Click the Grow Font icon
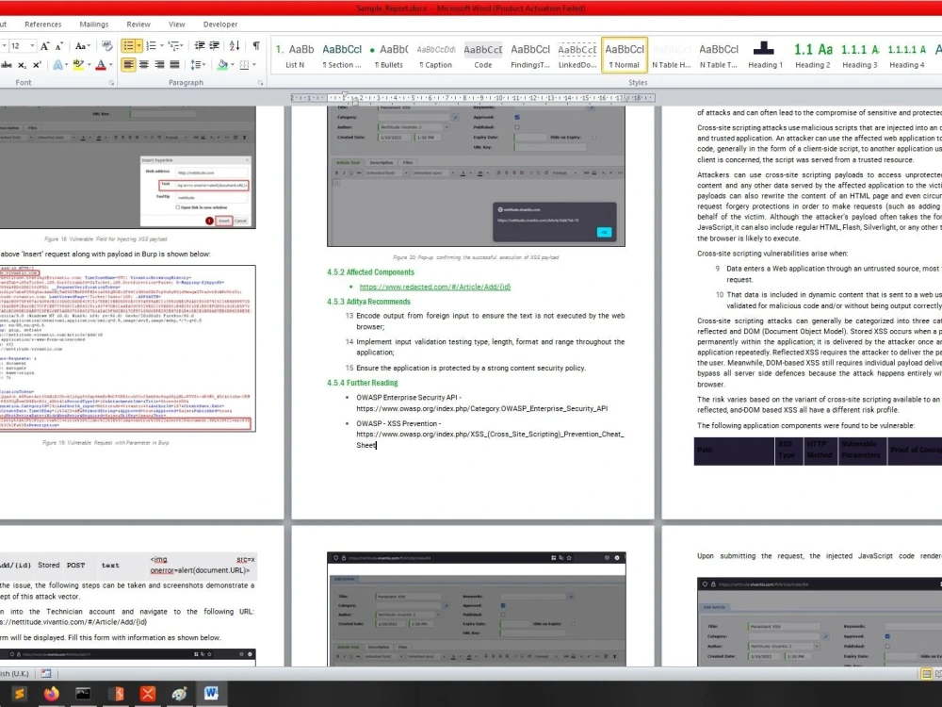 [45, 46]
